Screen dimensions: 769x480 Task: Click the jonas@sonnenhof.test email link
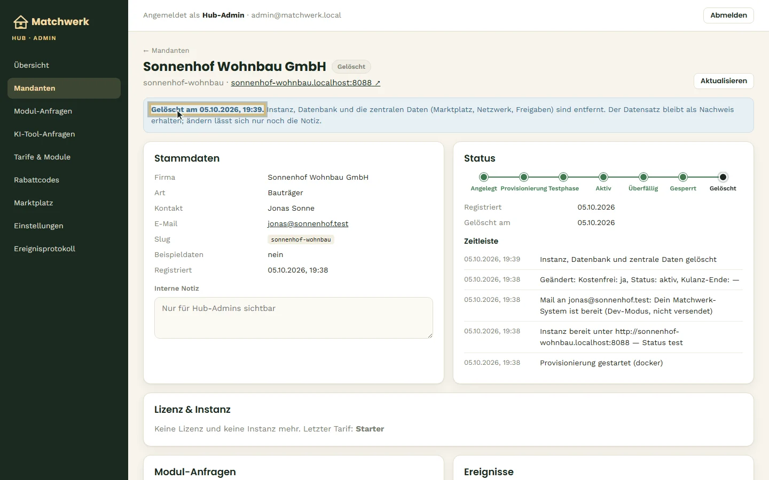[x=308, y=223]
